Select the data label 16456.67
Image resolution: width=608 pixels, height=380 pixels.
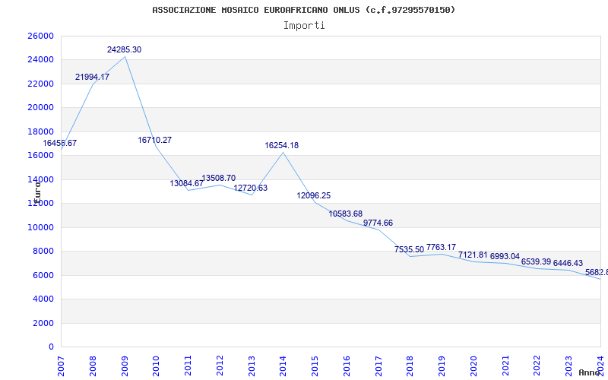[60, 143]
